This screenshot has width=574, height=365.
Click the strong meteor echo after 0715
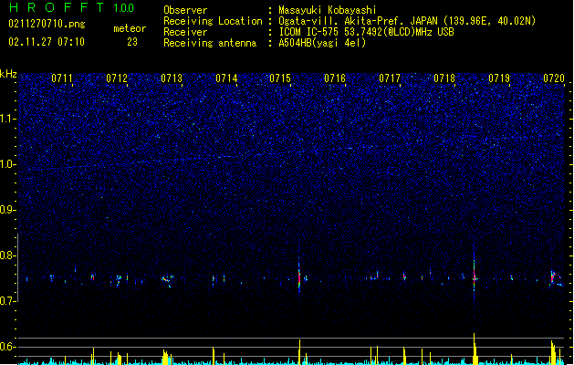click(x=299, y=276)
